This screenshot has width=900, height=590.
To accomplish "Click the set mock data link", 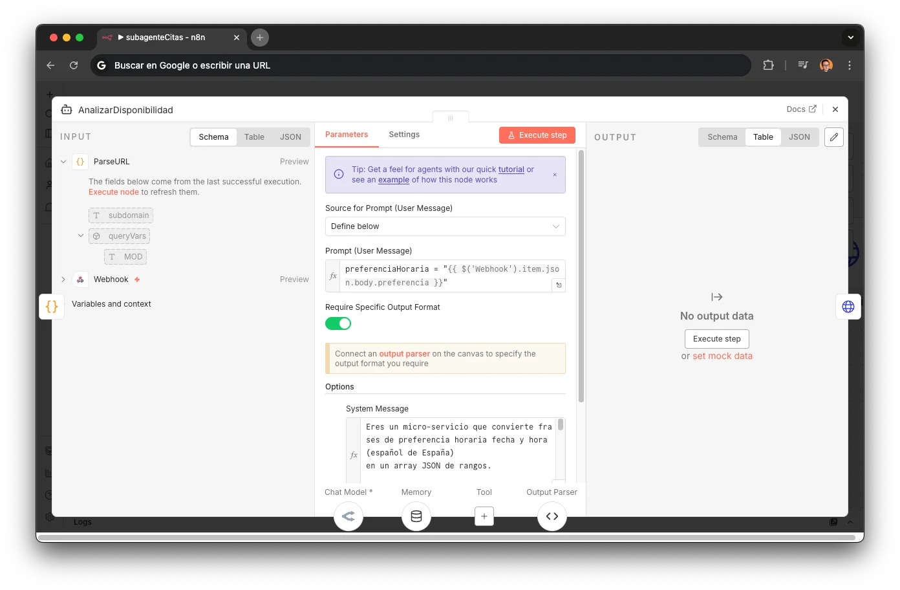I will 722,355.
